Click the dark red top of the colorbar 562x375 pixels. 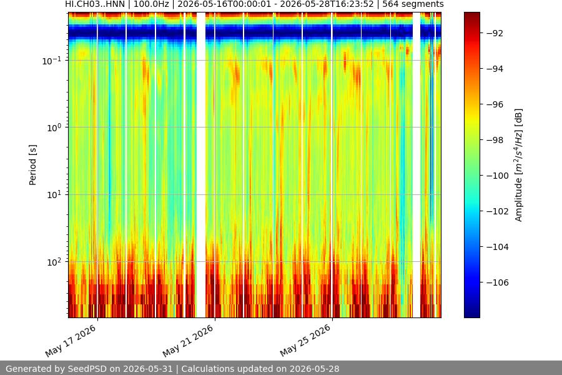(471, 15)
